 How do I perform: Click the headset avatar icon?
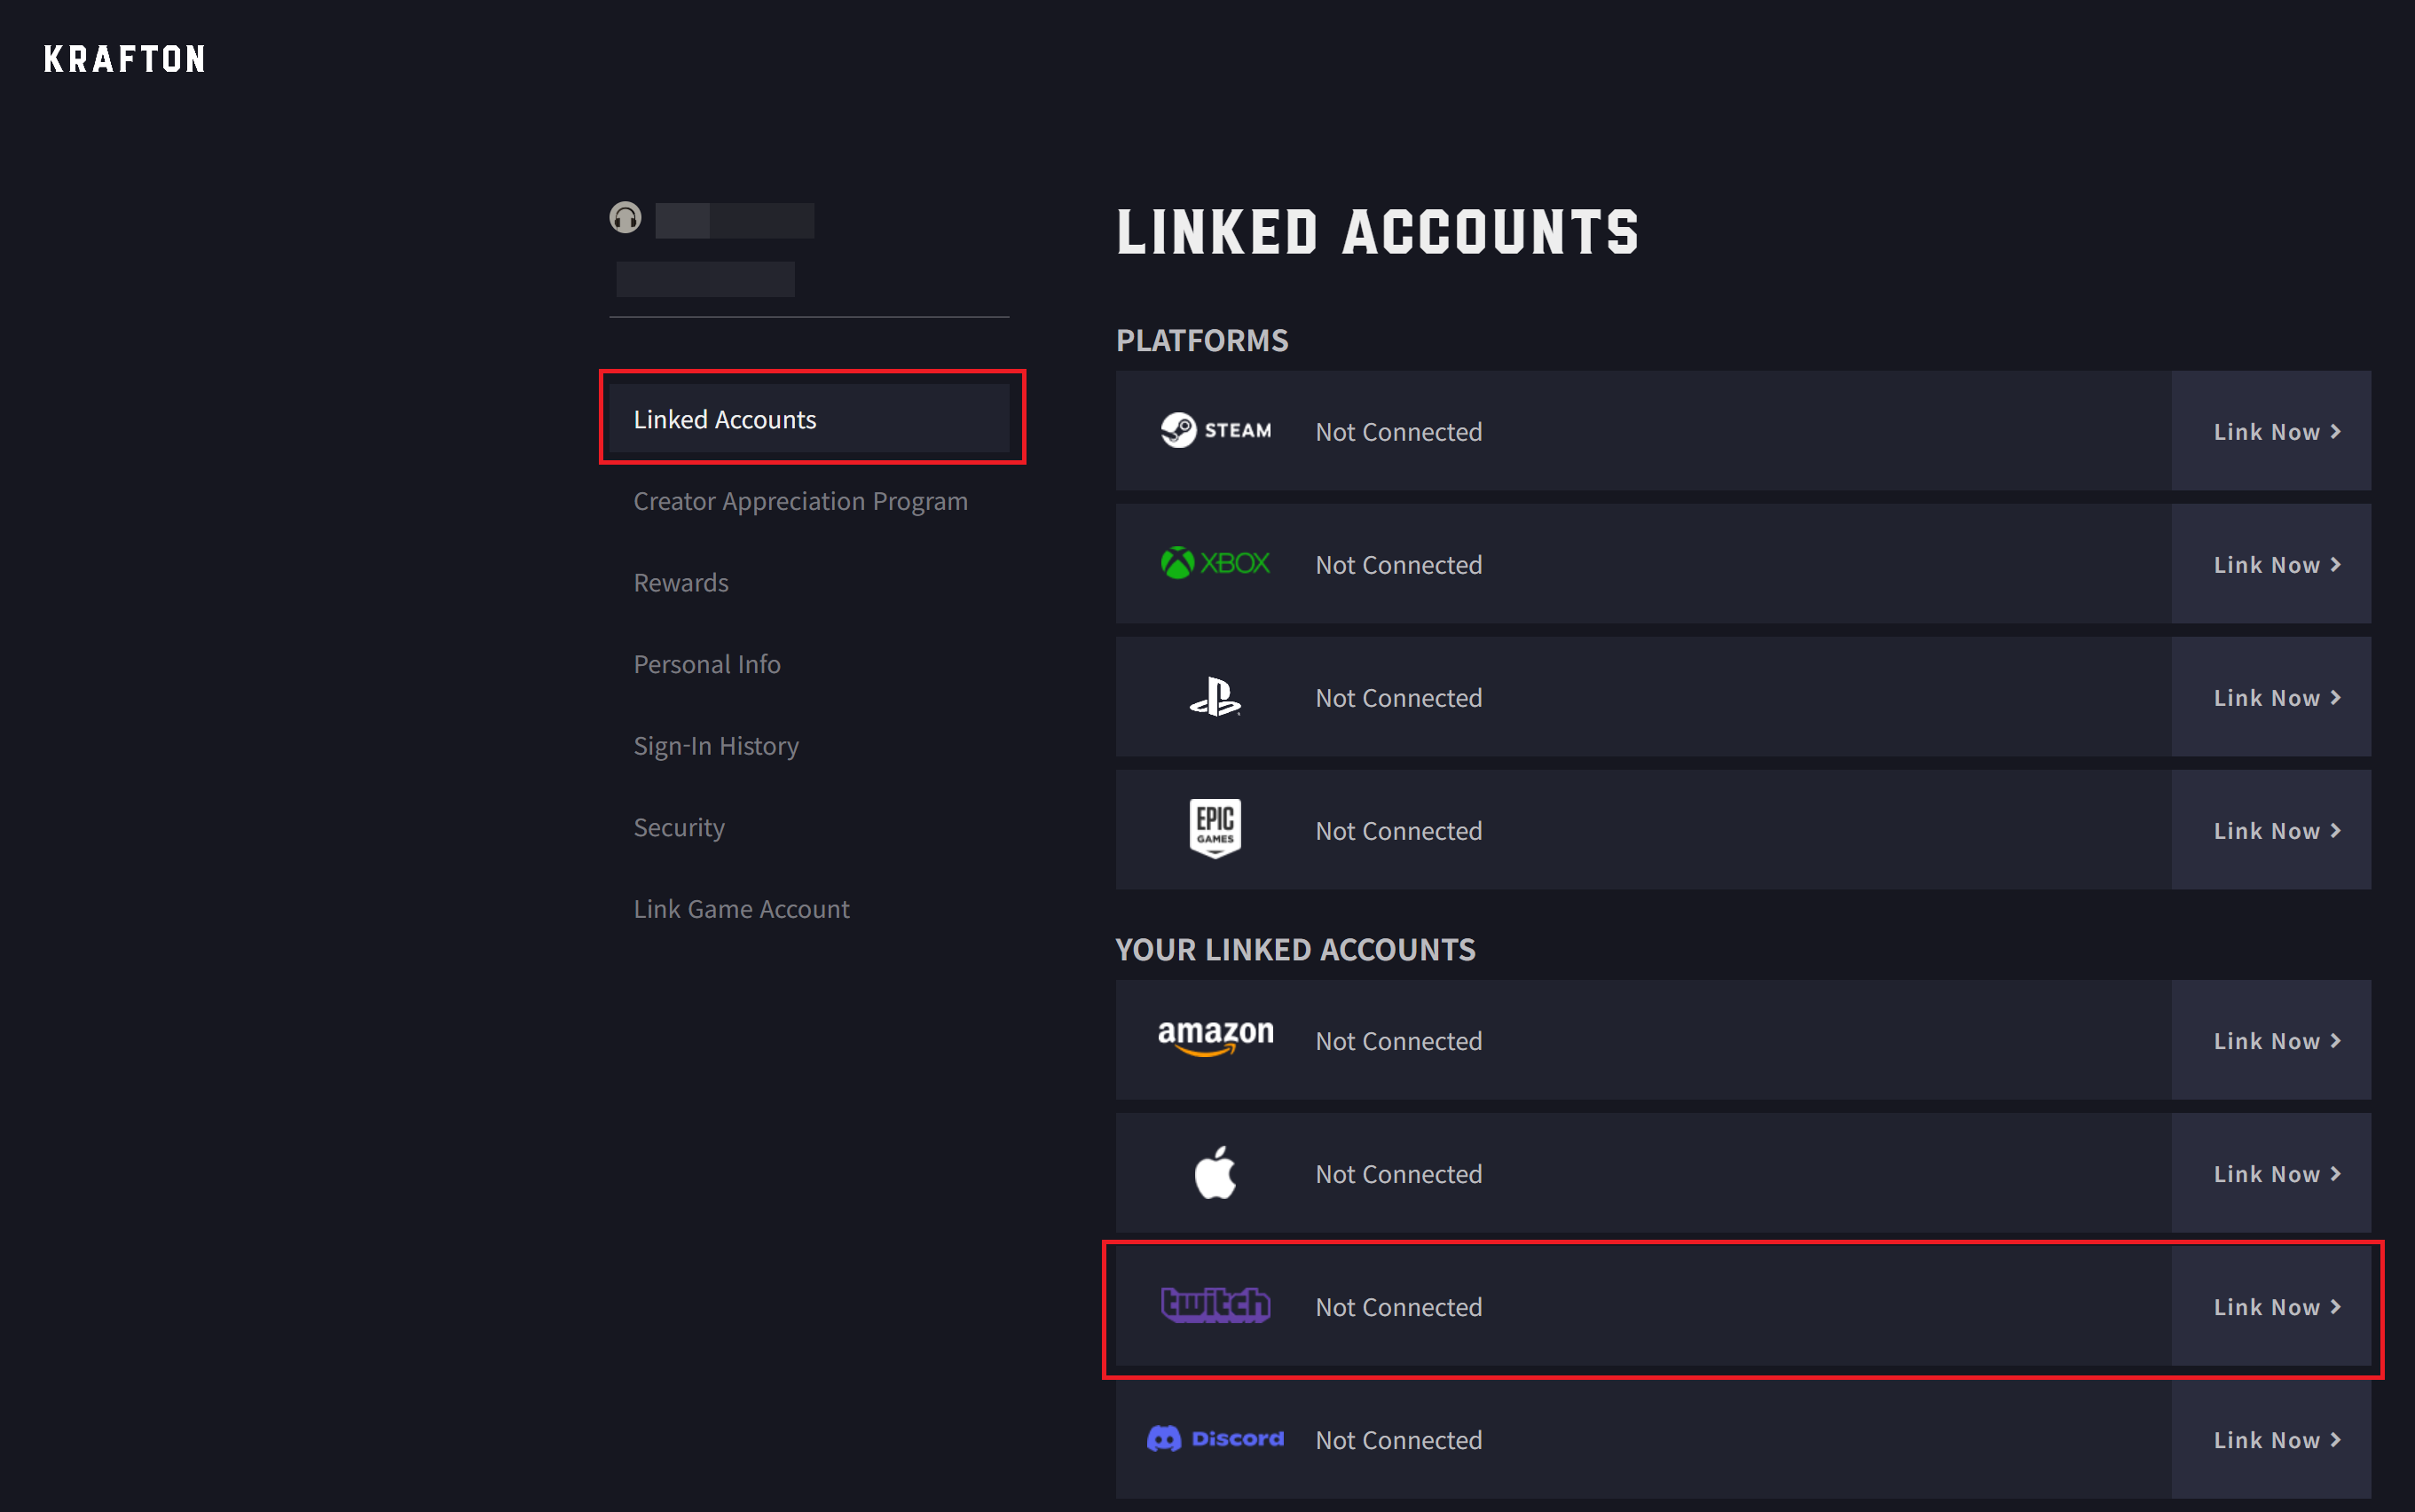pos(625,218)
